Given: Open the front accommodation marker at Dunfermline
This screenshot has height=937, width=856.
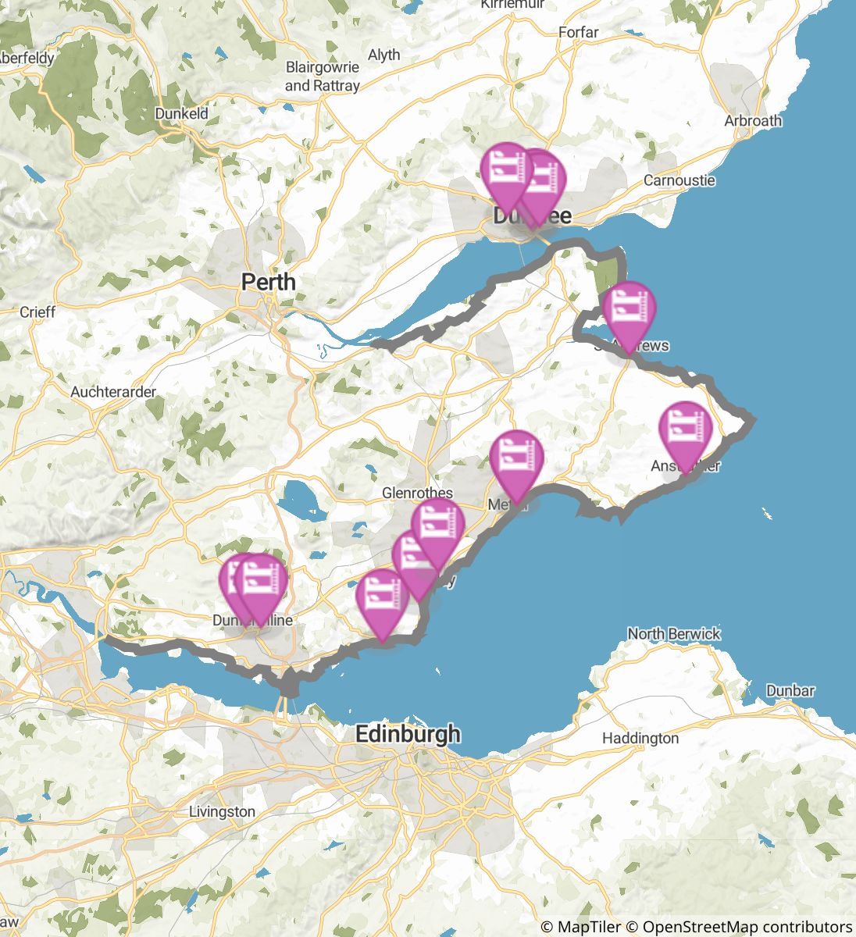Looking at the screenshot, I should pyautogui.click(x=261, y=584).
